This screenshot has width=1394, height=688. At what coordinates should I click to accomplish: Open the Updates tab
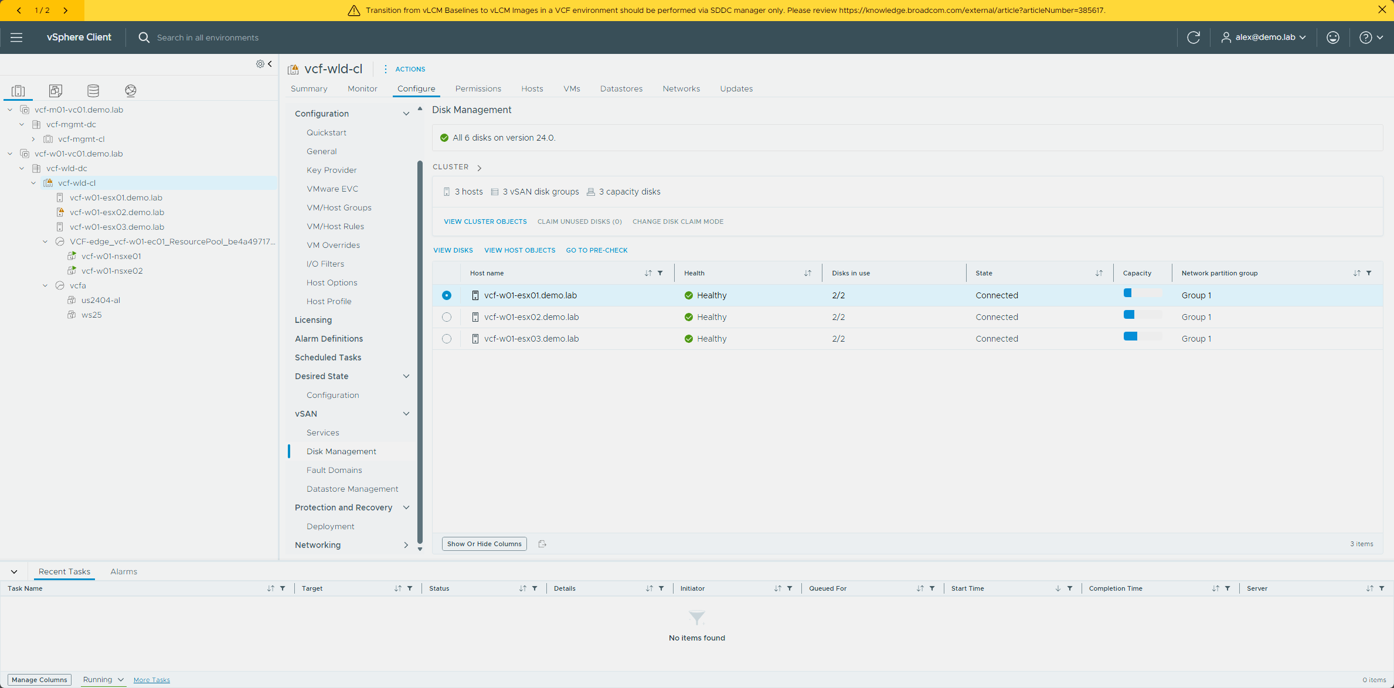pyautogui.click(x=736, y=89)
